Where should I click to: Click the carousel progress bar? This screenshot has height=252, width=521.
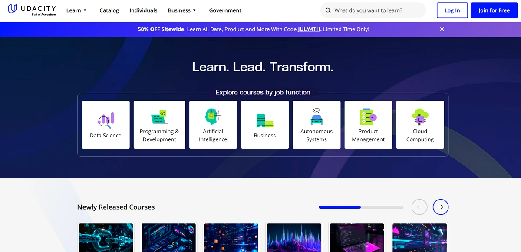pos(361,207)
